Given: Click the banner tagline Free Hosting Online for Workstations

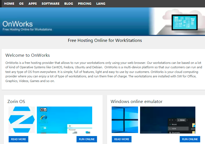Looking at the screenshot, I should point(27,29).
